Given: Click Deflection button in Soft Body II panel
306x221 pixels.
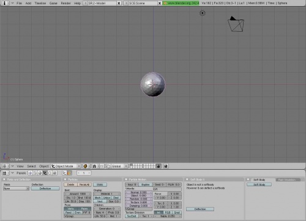Looking at the screenshot, I should click(200, 209).
